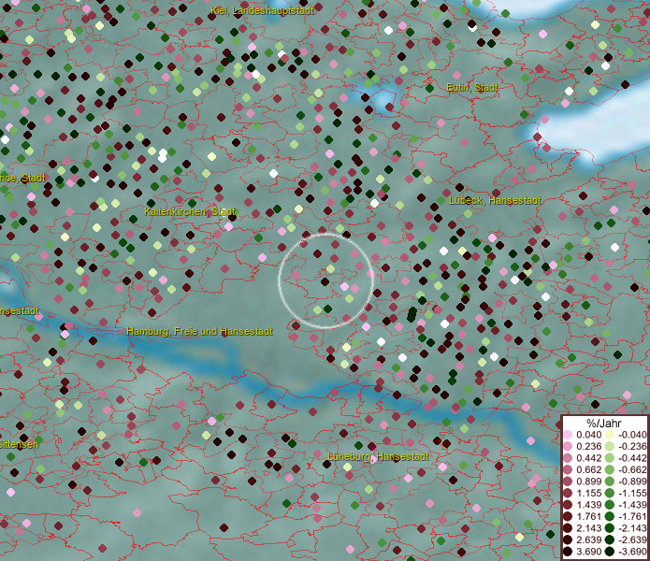Pick the -0.040 legend color swatch

click(x=610, y=435)
